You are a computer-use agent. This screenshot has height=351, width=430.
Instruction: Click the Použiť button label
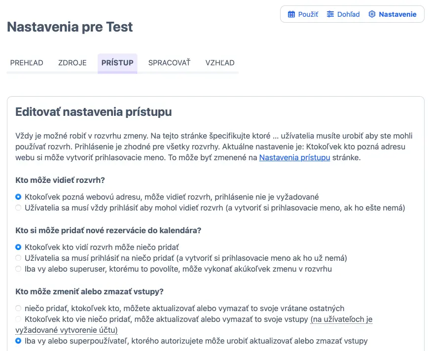point(308,14)
